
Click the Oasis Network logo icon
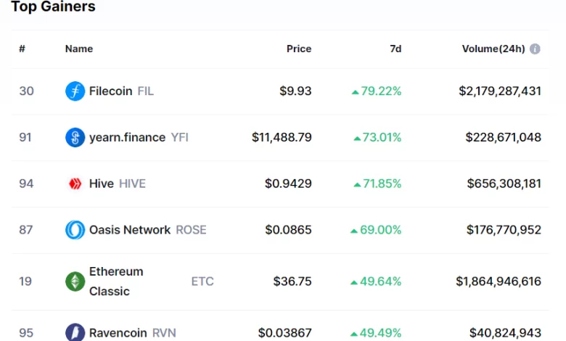coord(75,230)
